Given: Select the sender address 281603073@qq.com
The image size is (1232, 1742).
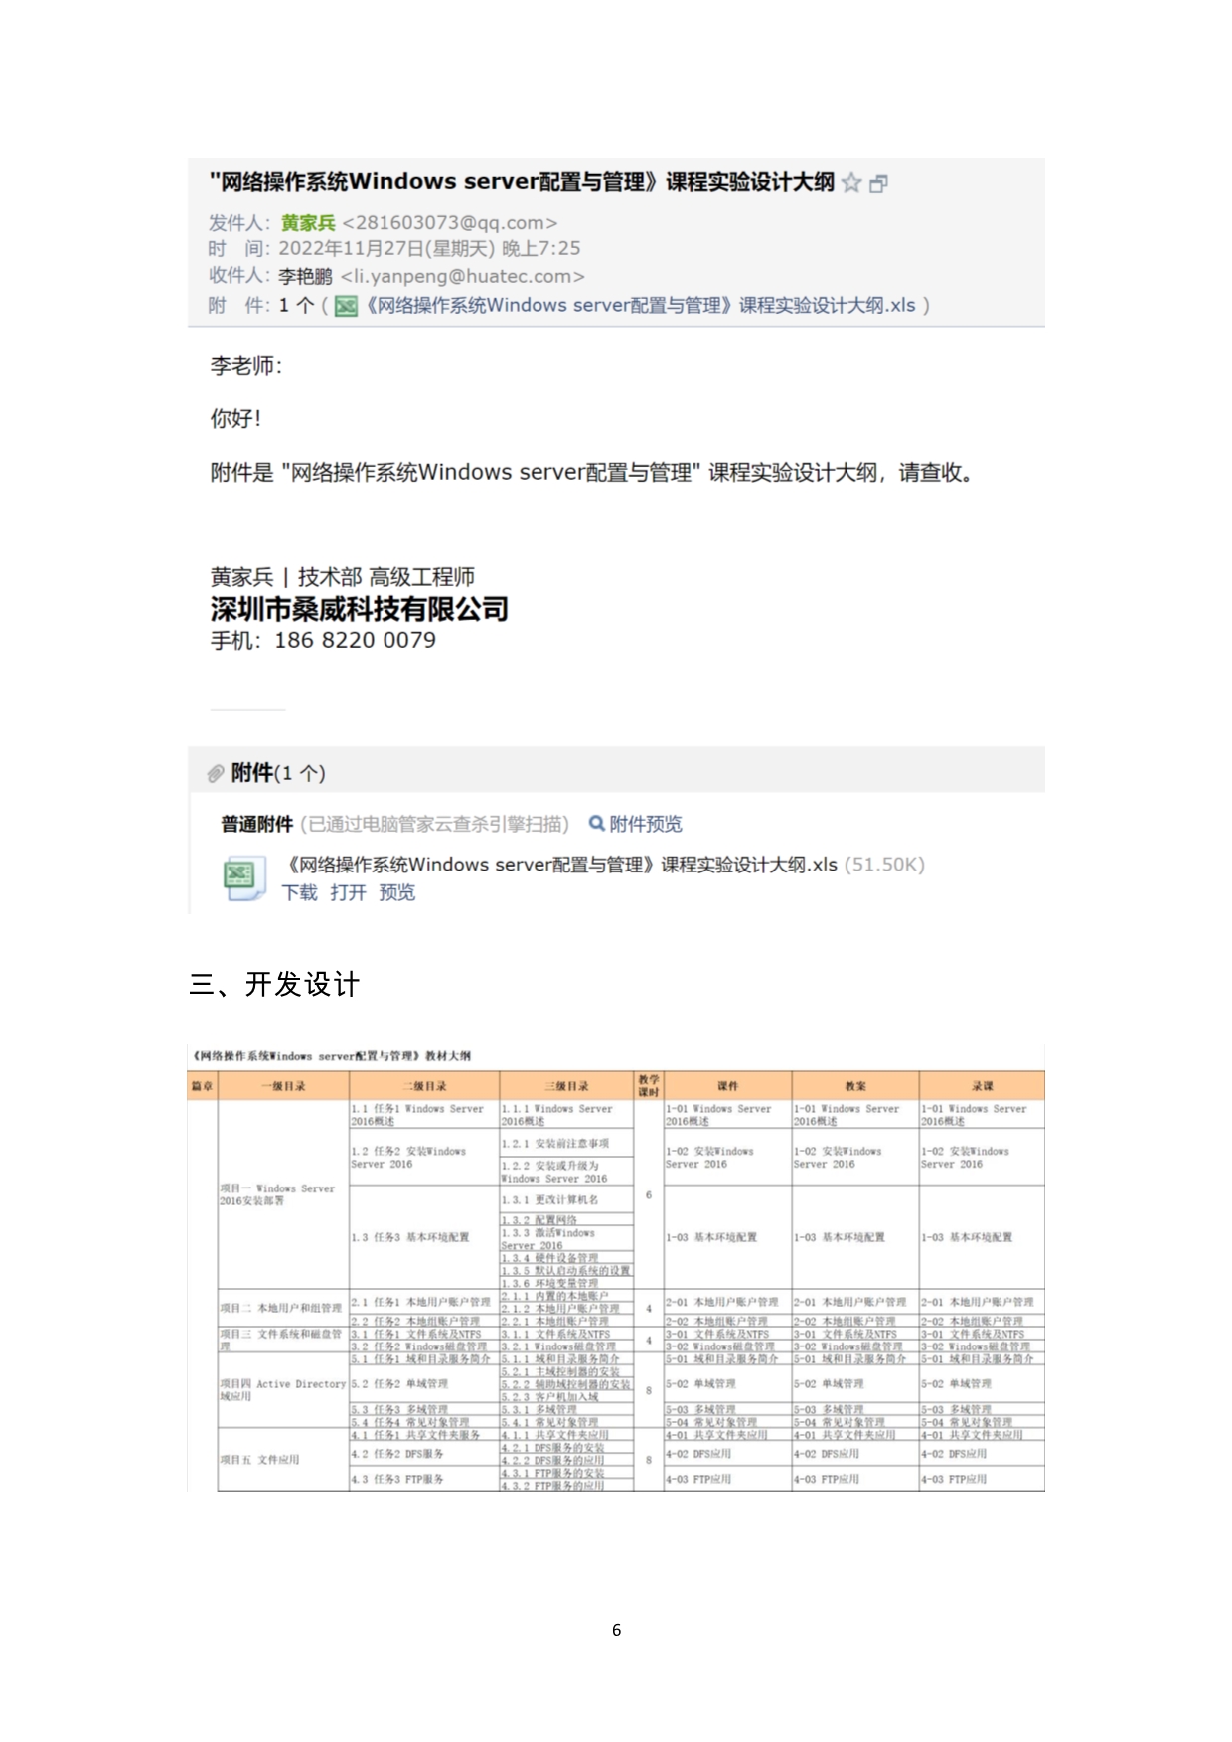Looking at the screenshot, I should (449, 223).
